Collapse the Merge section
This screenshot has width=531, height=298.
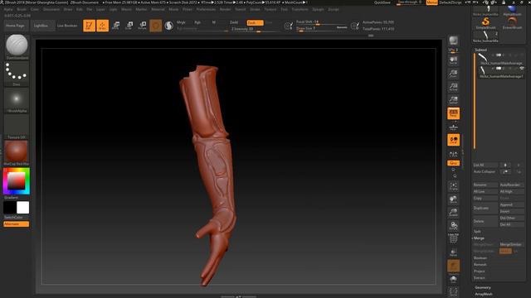pos(479,238)
